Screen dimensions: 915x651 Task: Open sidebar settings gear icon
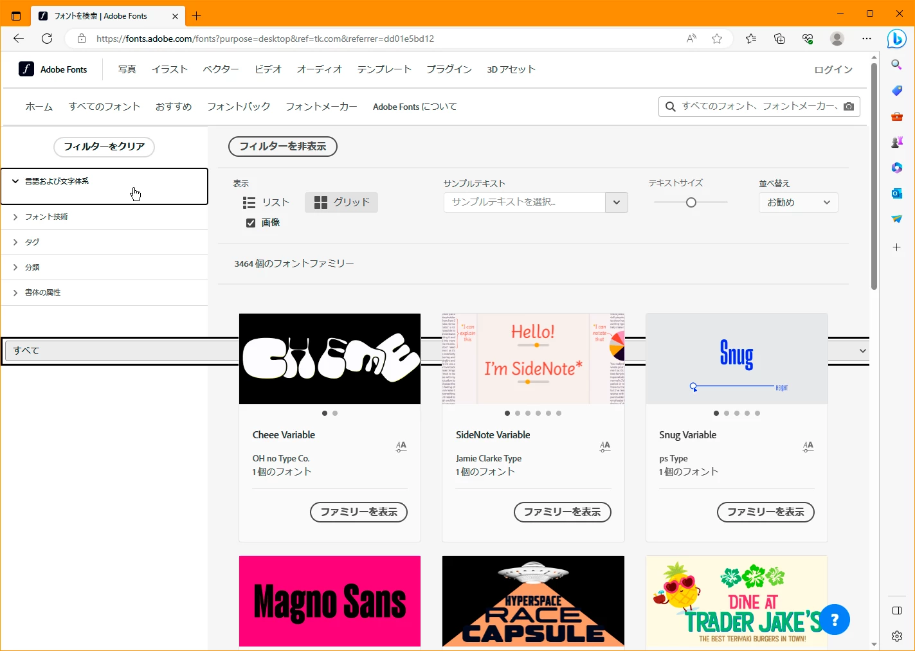897,636
